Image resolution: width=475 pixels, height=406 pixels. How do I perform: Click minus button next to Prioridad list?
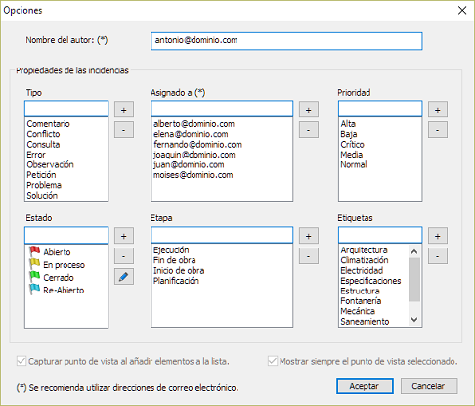click(438, 130)
